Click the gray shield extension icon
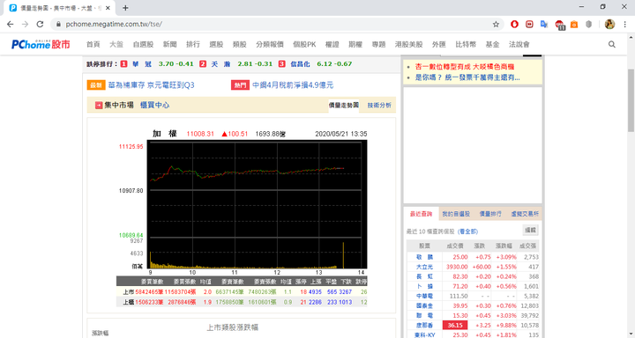The height and width of the screenshot is (338, 635). click(589, 25)
